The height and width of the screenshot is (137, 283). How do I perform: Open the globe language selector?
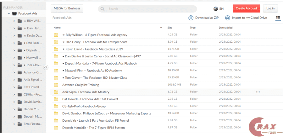click(x=216, y=8)
